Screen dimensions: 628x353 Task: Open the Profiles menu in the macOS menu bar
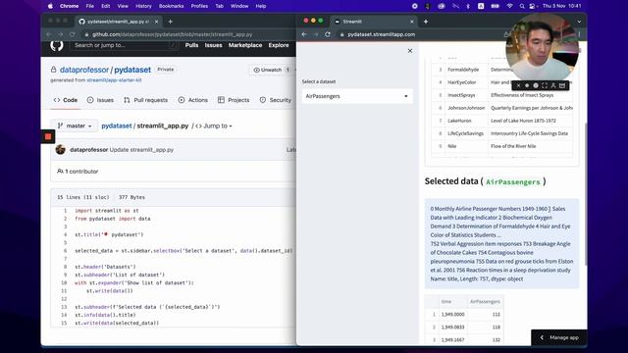pos(199,6)
